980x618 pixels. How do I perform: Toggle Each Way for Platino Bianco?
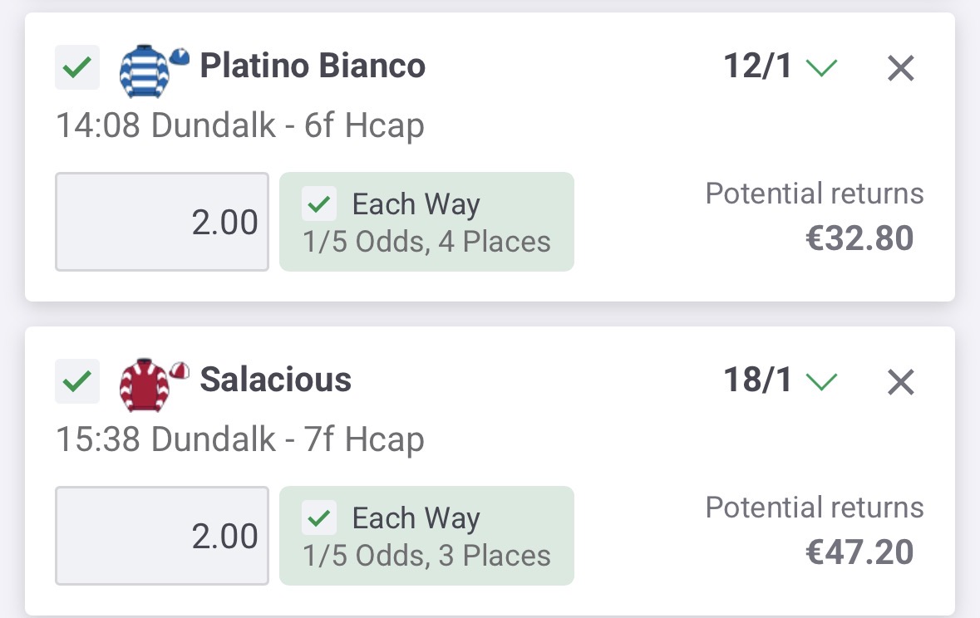(319, 204)
